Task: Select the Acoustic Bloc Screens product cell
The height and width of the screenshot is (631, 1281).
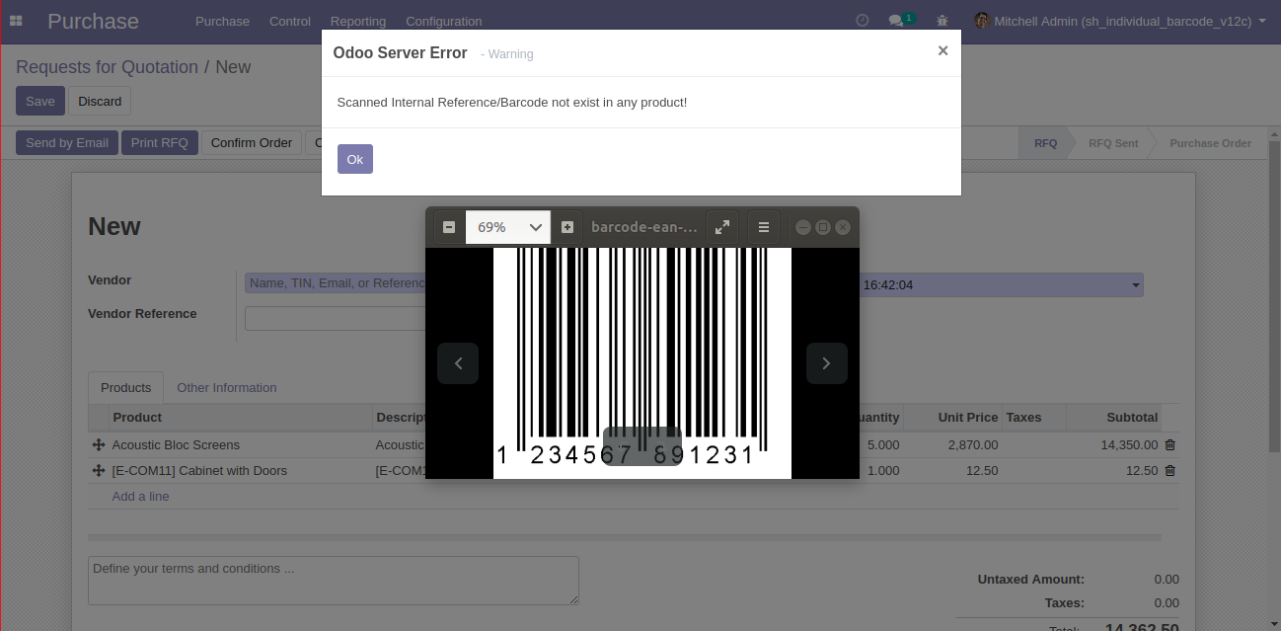Action: [x=240, y=445]
